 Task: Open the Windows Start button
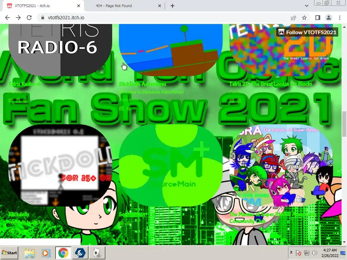click(9, 253)
